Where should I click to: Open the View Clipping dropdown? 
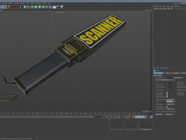coord(170,104)
